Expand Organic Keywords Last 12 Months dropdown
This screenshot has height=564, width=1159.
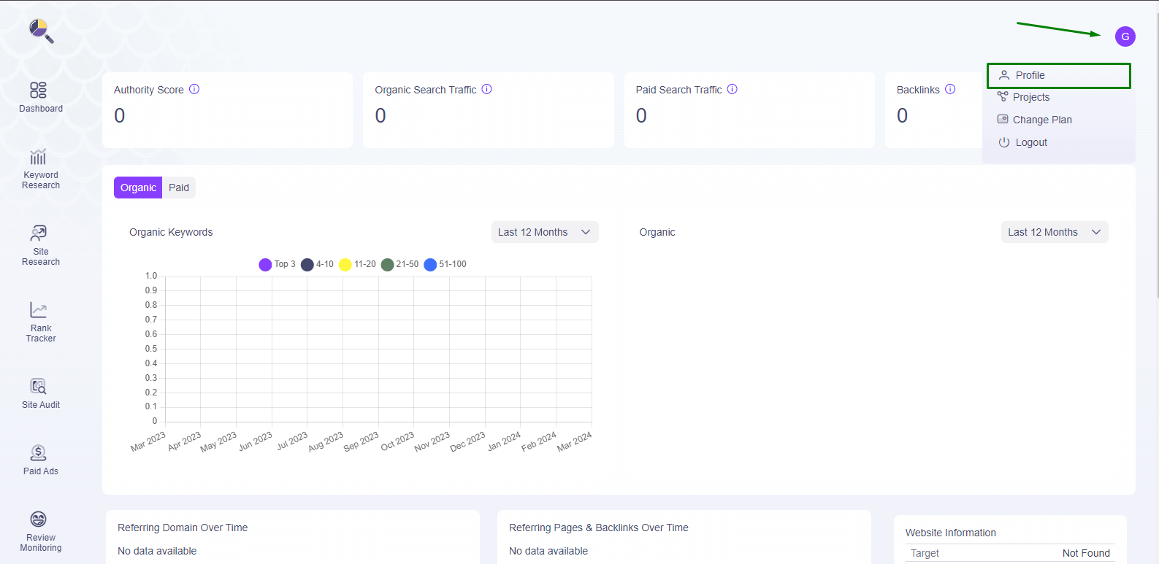pyautogui.click(x=544, y=232)
